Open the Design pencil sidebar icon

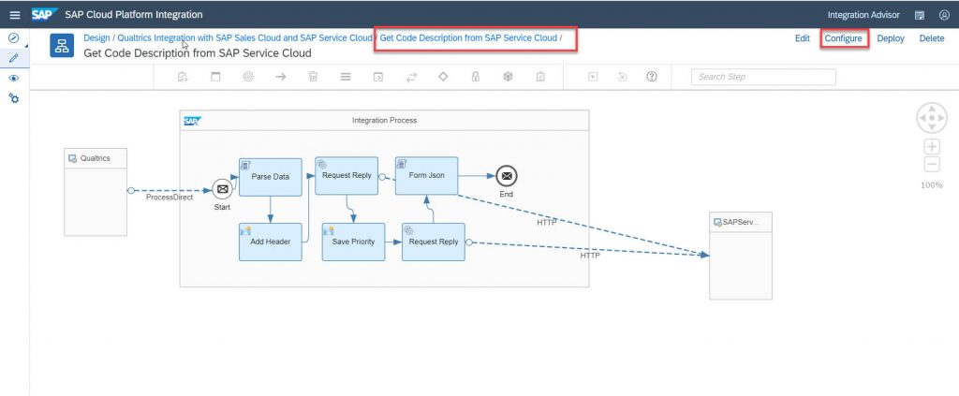(13, 59)
